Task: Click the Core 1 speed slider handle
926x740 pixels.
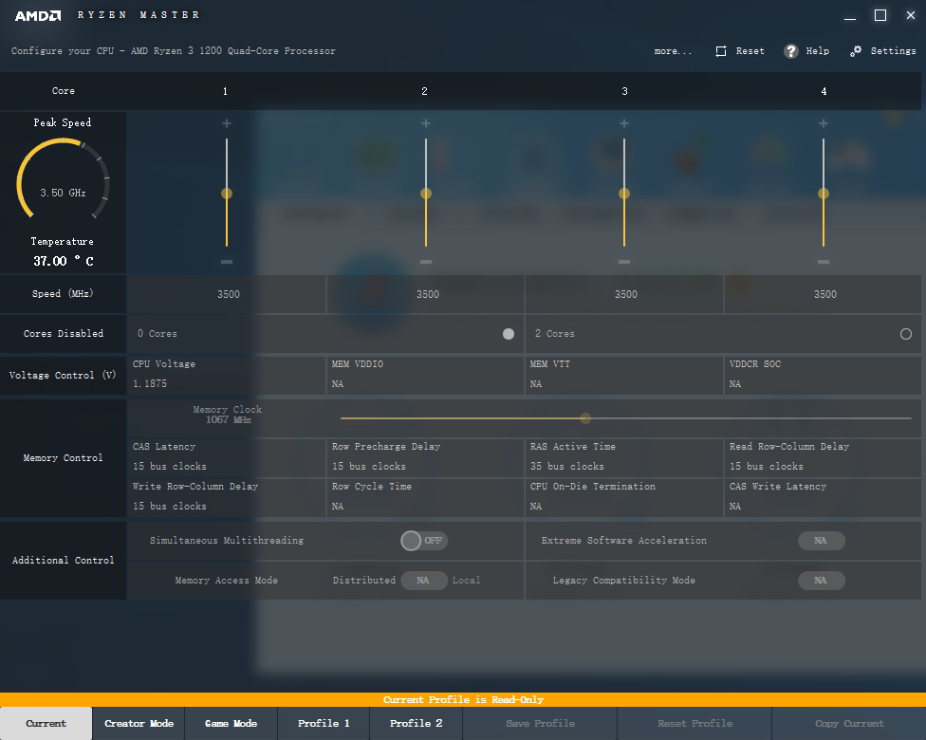Action: click(226, 194)
